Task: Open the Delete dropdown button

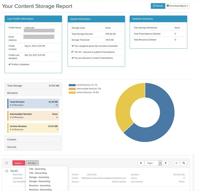Action: point(19,163)
